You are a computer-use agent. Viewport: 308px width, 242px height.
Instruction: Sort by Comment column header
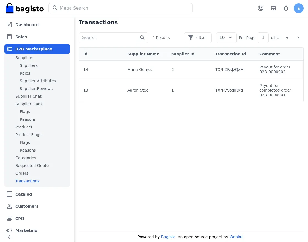pos(269,54)
